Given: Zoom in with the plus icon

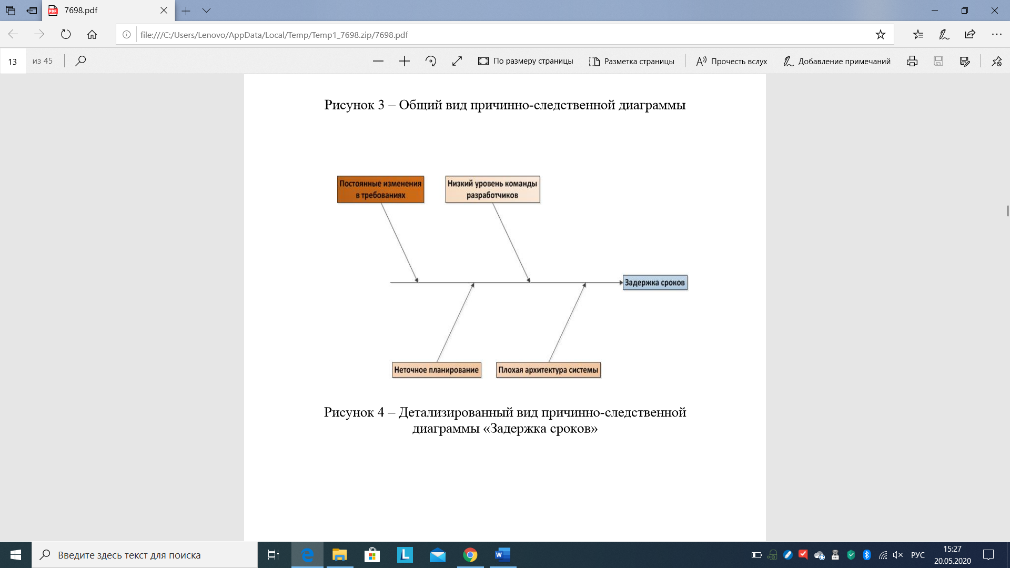Looking at the screenshot, I should tap(404, 61).
